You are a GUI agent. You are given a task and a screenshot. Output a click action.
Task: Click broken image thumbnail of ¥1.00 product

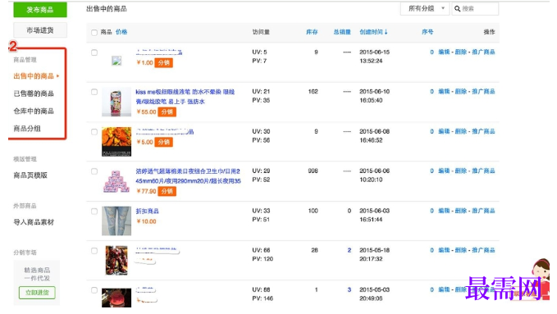tap(116, 61)
